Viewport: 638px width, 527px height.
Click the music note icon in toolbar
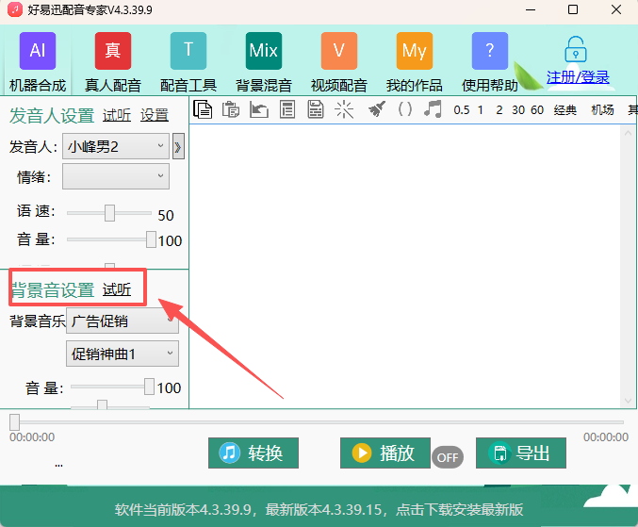(x=433, y=109)
